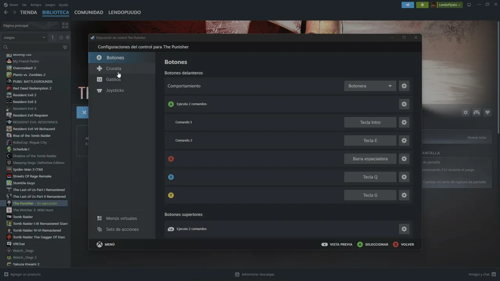
Task: Open the Steam menu
Action: [14, 5]
